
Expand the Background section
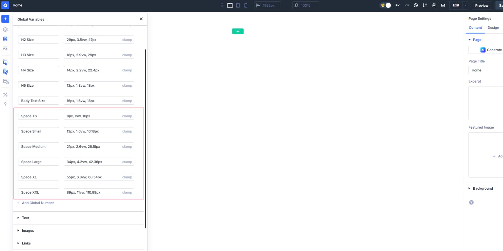[483, 188]
